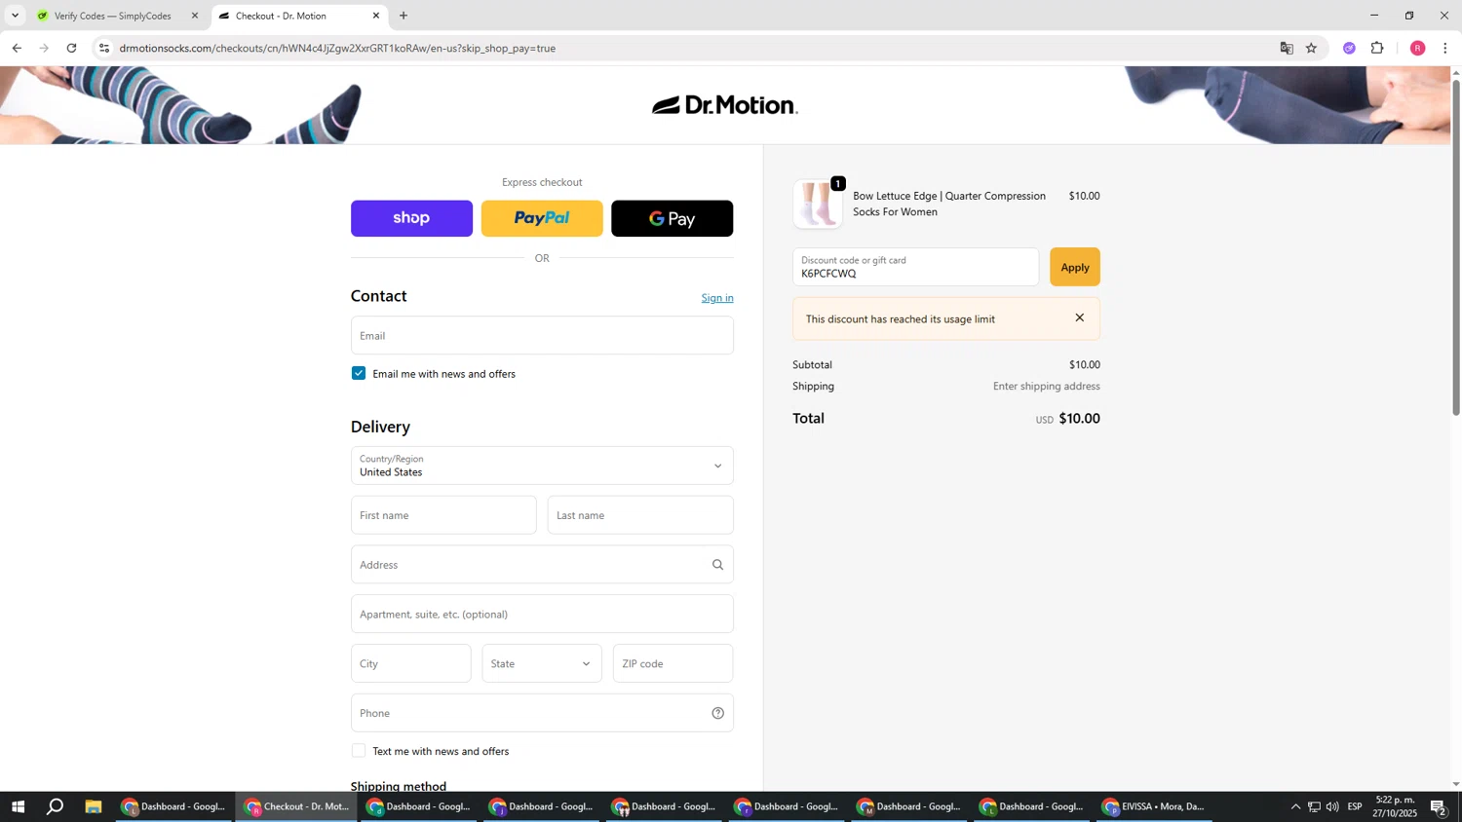Viewport: 1462px width, 822px height.
Task: Open the volume tray icon
Action: (1332, 806)
